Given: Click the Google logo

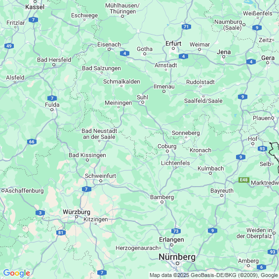Looking at the screenshot, I should 17,273.
